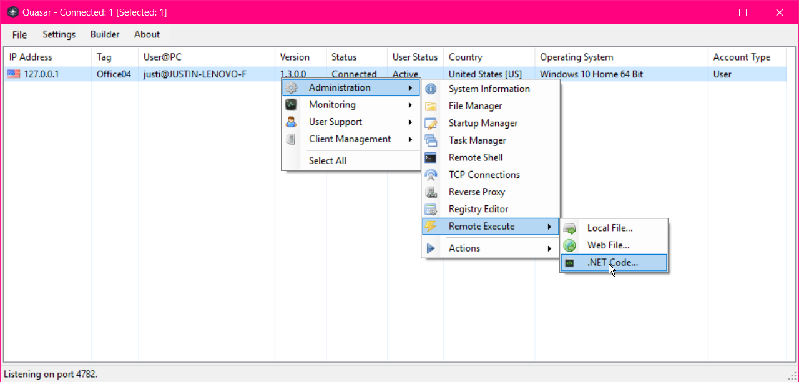Click the System Information icon in submenu

[x=431, y=89]
